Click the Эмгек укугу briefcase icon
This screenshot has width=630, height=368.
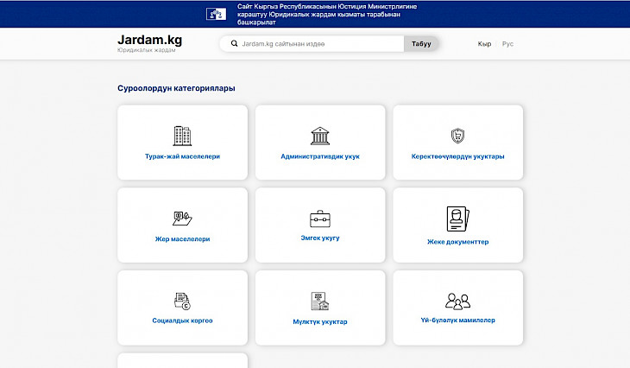click(320, 219)
